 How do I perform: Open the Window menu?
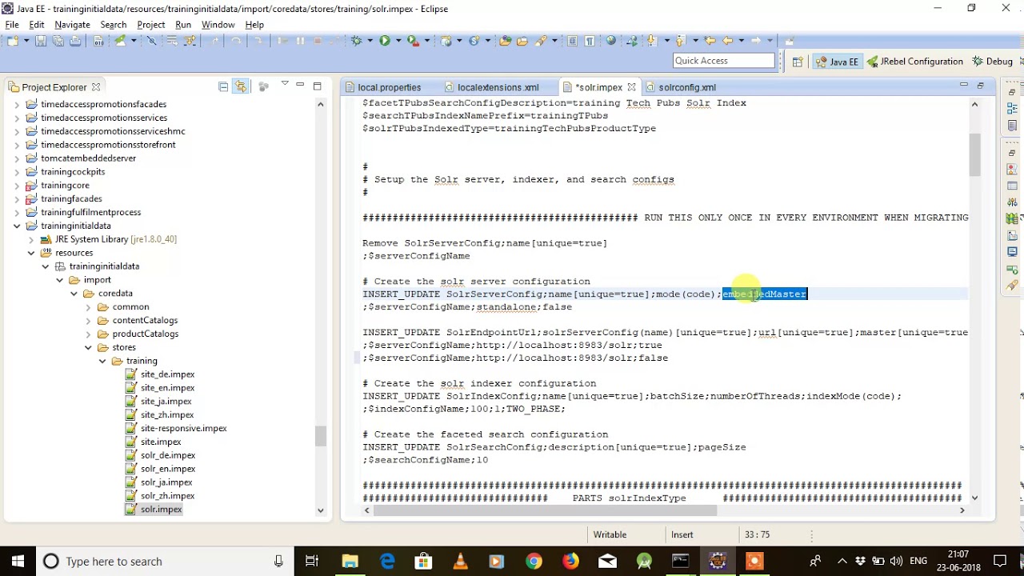pos(218,25)
